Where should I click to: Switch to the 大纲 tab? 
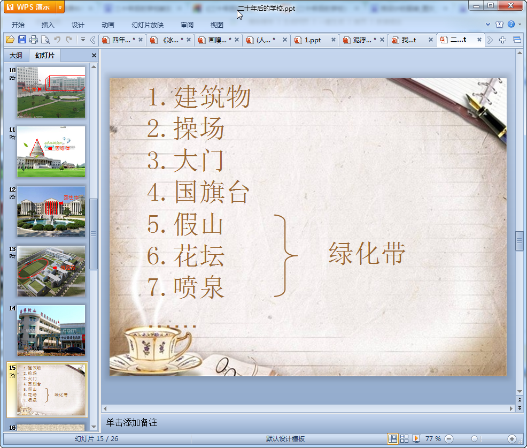(16, 56)
